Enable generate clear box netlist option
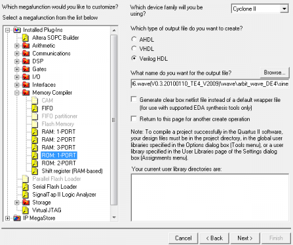293x245 pixels. tap(134, 99)
